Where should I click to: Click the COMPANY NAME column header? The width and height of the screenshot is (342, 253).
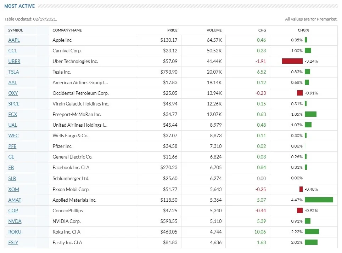(x=67, y=30)
